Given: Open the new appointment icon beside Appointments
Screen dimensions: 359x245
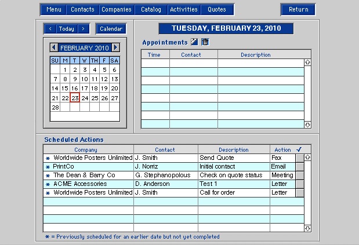Looking at the screenshot, I should (x=194, y=42).
